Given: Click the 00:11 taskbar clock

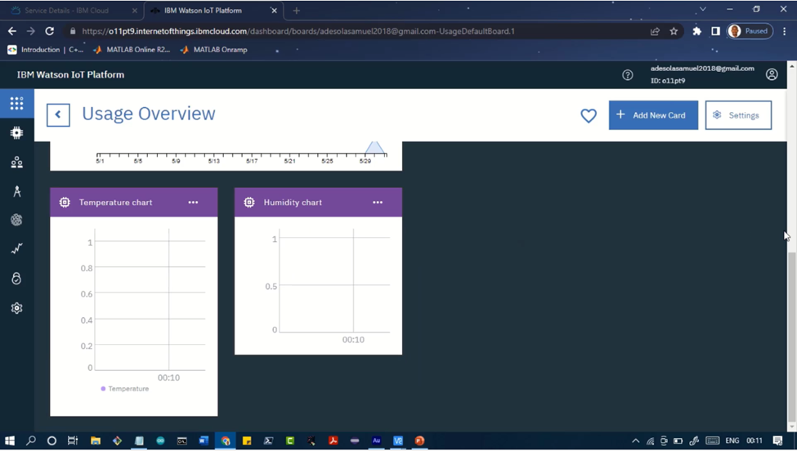Looking at the screenshot, I should pyautogui.click(x=754, y=441).
